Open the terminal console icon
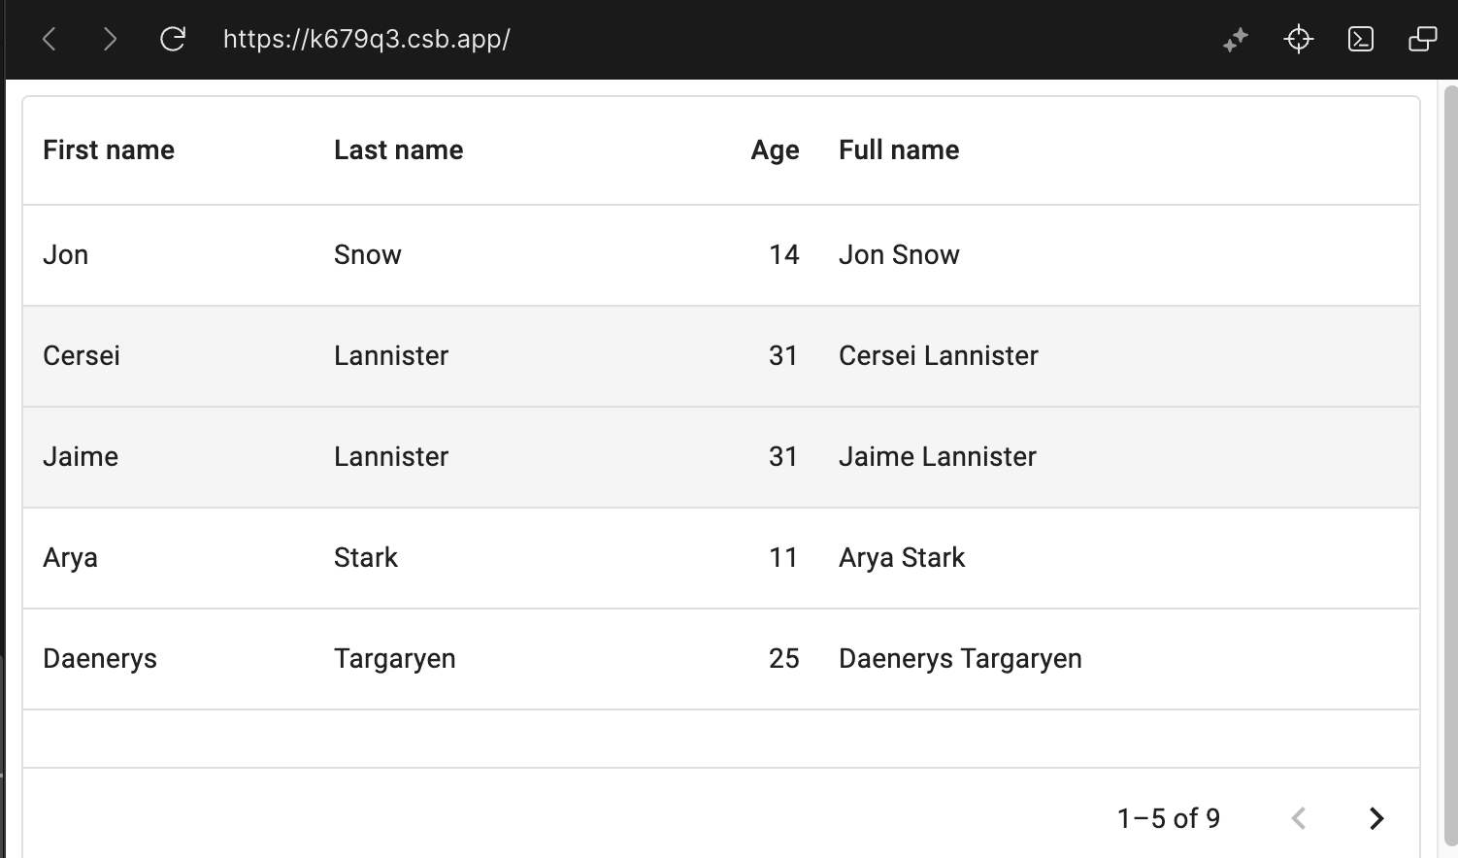Viewport: 1458px width, 858px height. point(1361,39)
